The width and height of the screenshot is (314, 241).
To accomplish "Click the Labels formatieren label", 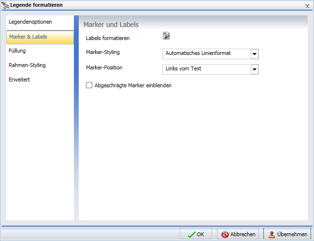I will (x=108, y=38).
